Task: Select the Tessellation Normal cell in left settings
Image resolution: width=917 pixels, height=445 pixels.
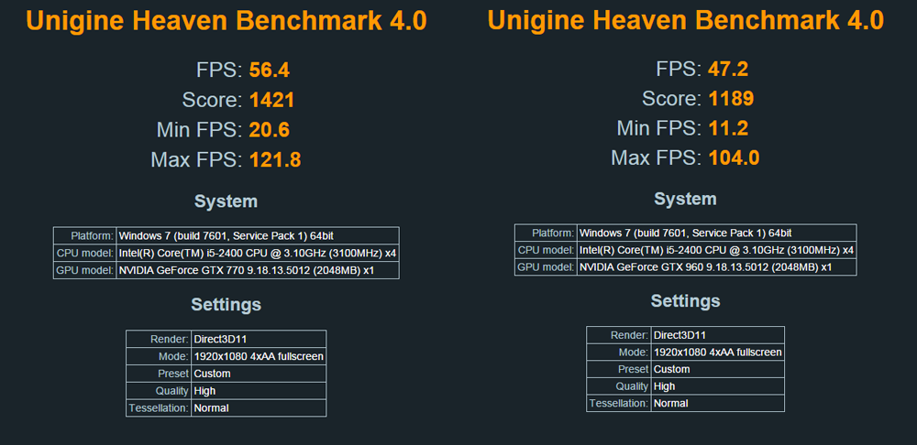Action: [258, 407]
